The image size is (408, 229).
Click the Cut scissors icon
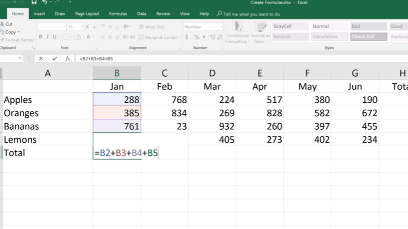[2, 24]
